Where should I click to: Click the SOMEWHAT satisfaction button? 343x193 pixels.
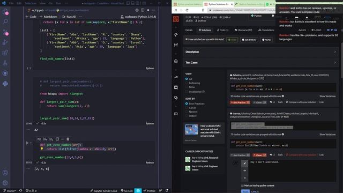(249, 40)
